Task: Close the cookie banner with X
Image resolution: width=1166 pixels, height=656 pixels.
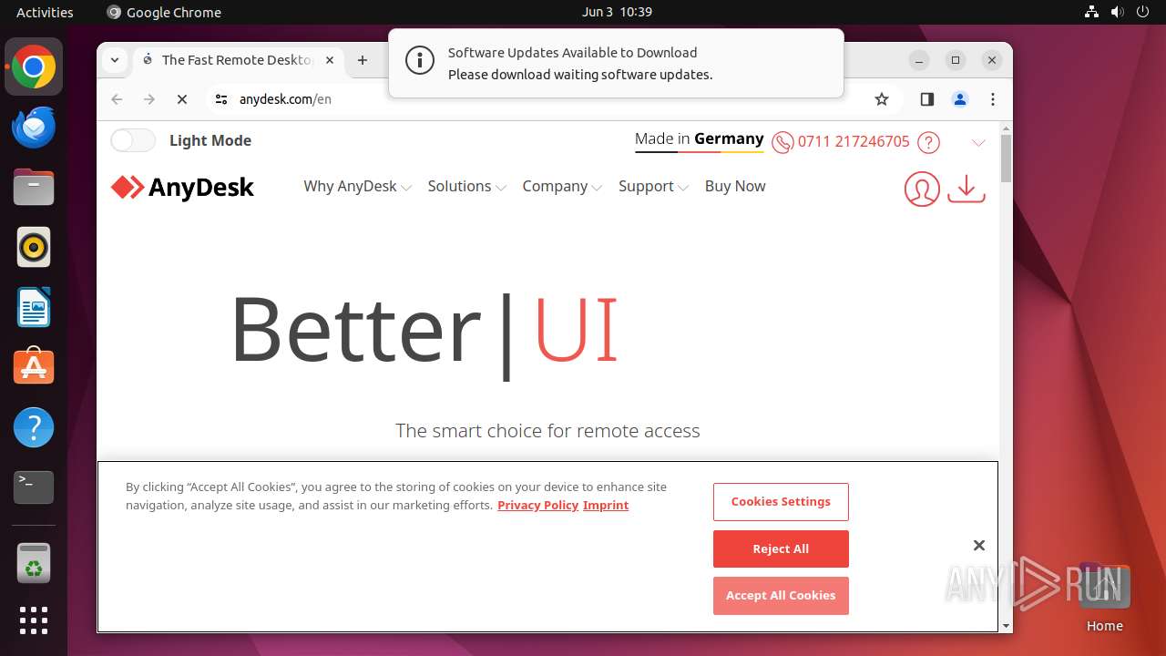Action: click(979, 545)
